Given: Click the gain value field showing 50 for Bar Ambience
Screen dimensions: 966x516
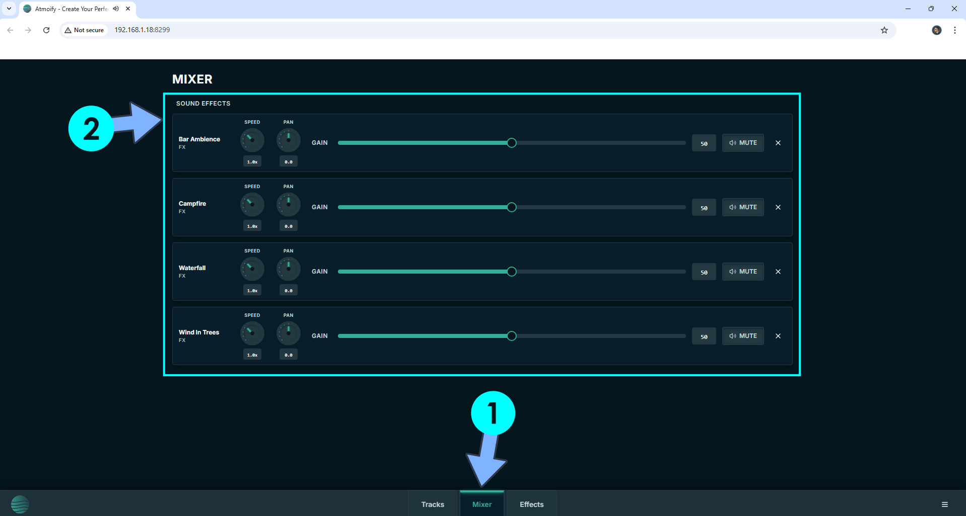Looking at the screenshot, I should click(704, 143).
